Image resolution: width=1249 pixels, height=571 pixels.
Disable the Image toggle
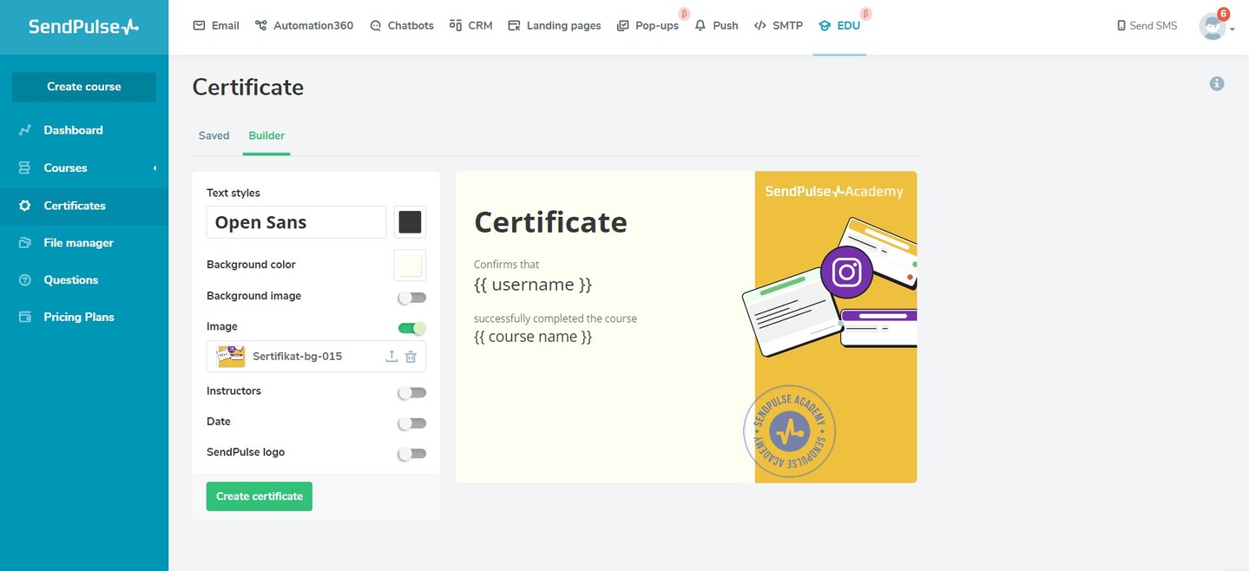coord(412,328)
